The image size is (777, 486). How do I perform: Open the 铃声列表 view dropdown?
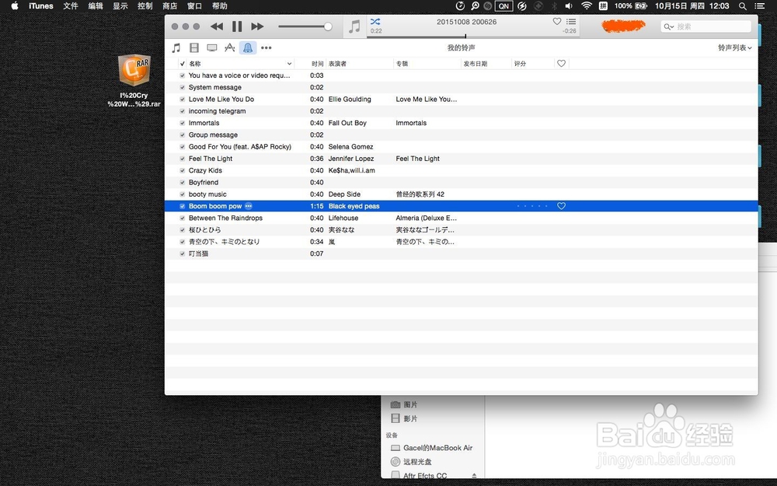click(735, 47)
